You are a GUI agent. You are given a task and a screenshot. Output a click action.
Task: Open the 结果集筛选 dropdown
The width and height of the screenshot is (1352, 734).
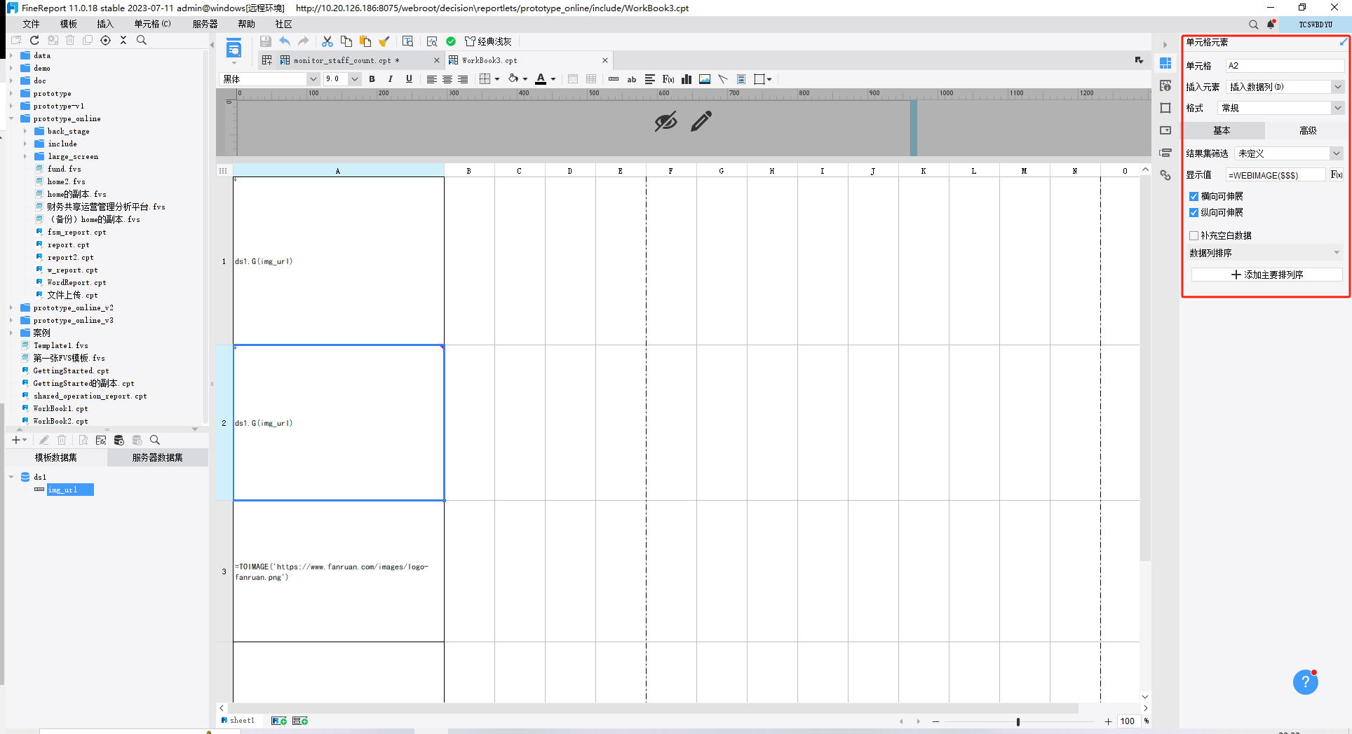tap(1289, 153)
